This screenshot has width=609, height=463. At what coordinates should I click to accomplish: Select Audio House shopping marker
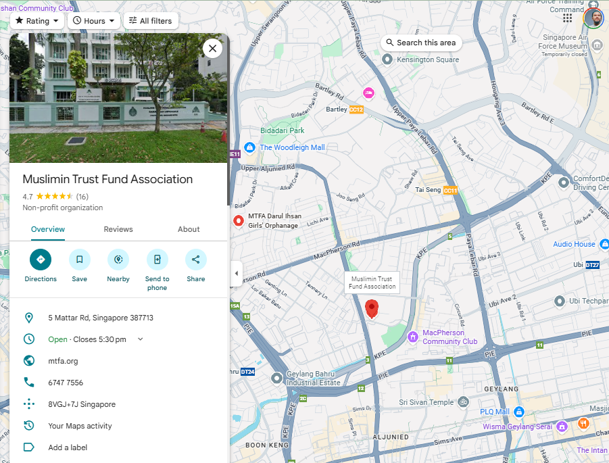coord(604,244)
